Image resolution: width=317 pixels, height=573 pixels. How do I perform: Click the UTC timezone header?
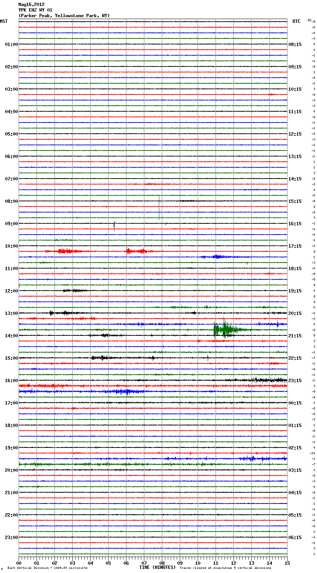(296, 21)
